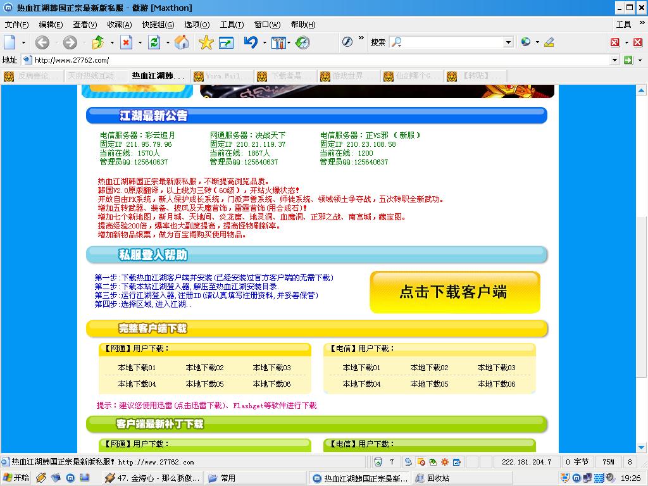Switch to the 仙剑哪个G tab

click(x=413, y=76)
